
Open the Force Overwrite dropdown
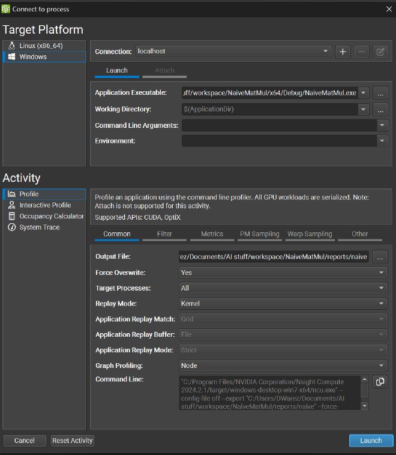coord(283,273)
